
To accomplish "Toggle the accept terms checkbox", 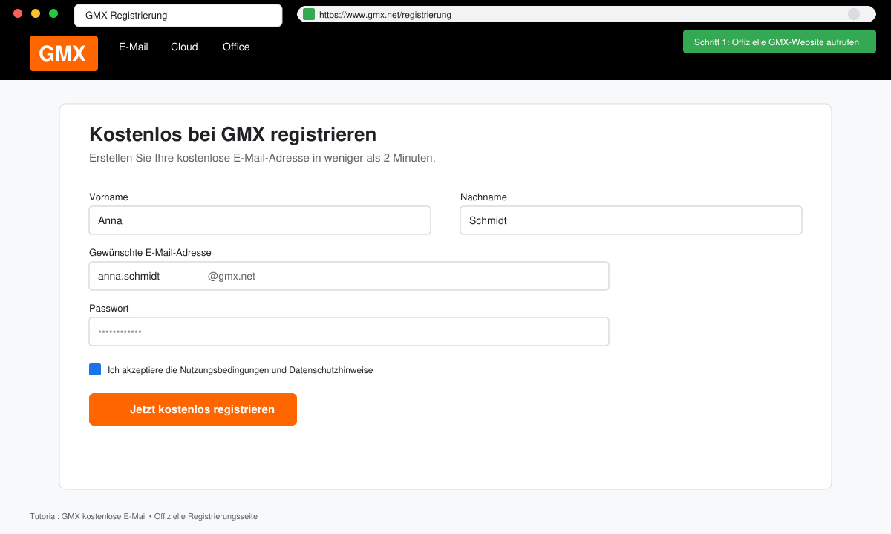I will pos(95,369).
